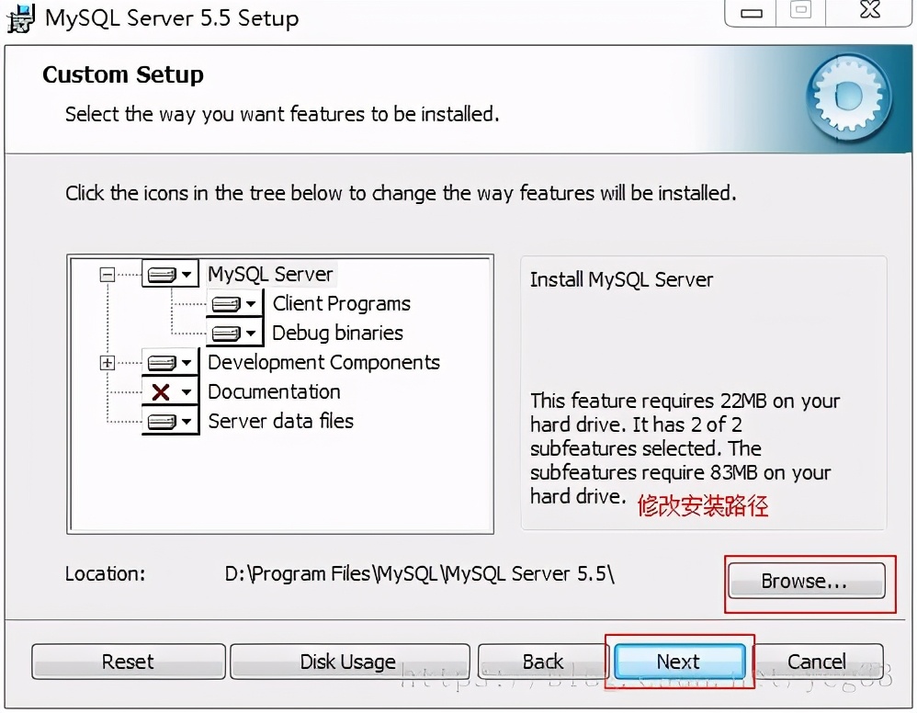The width and height of the screenshot is (917, 713).
Task: Click the install location path text
Action: [x=419, y=573]
